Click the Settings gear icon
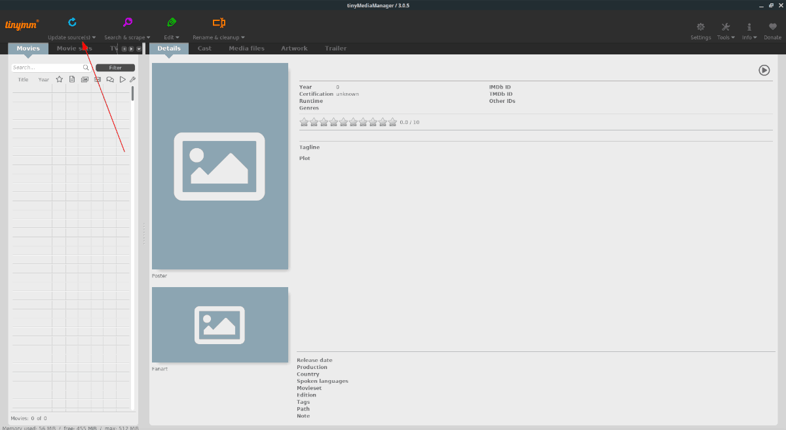The image size is (786, 430). click(700, 28)
